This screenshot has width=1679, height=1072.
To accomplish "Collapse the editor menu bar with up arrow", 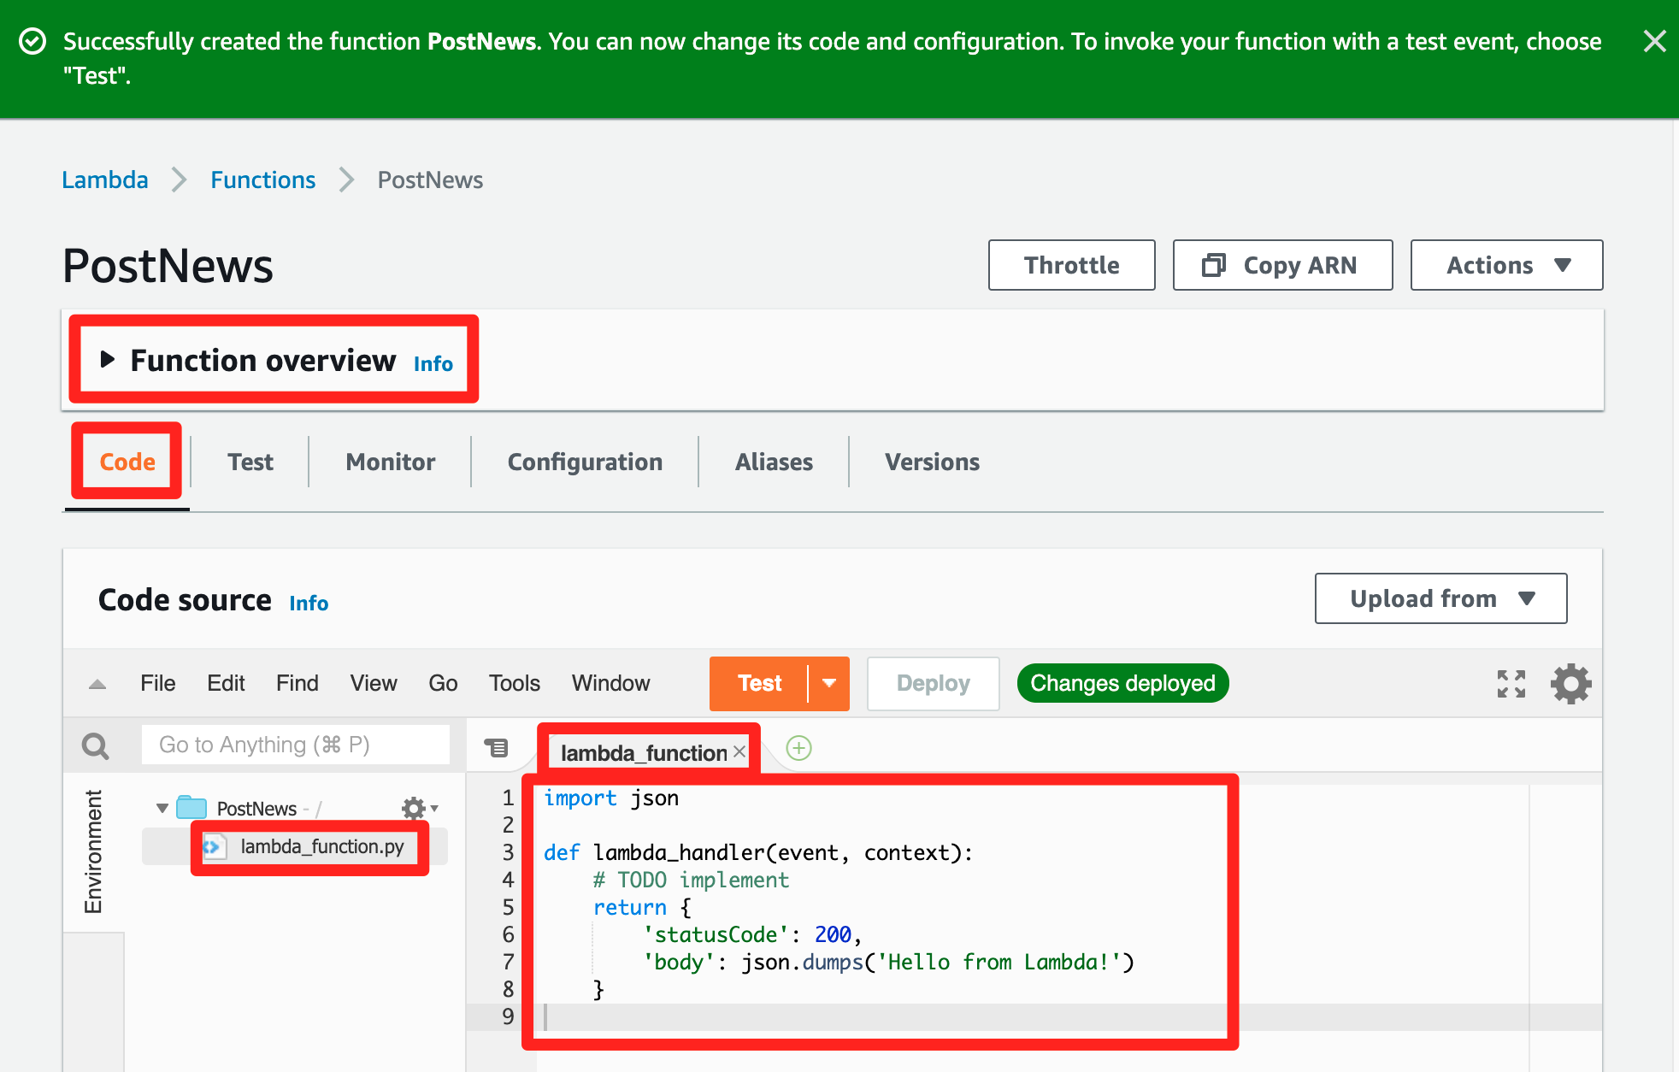I will [x=97, y=684].
